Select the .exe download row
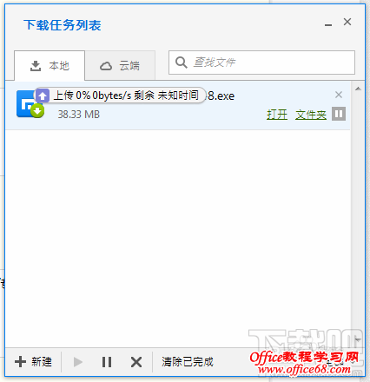 178,106
